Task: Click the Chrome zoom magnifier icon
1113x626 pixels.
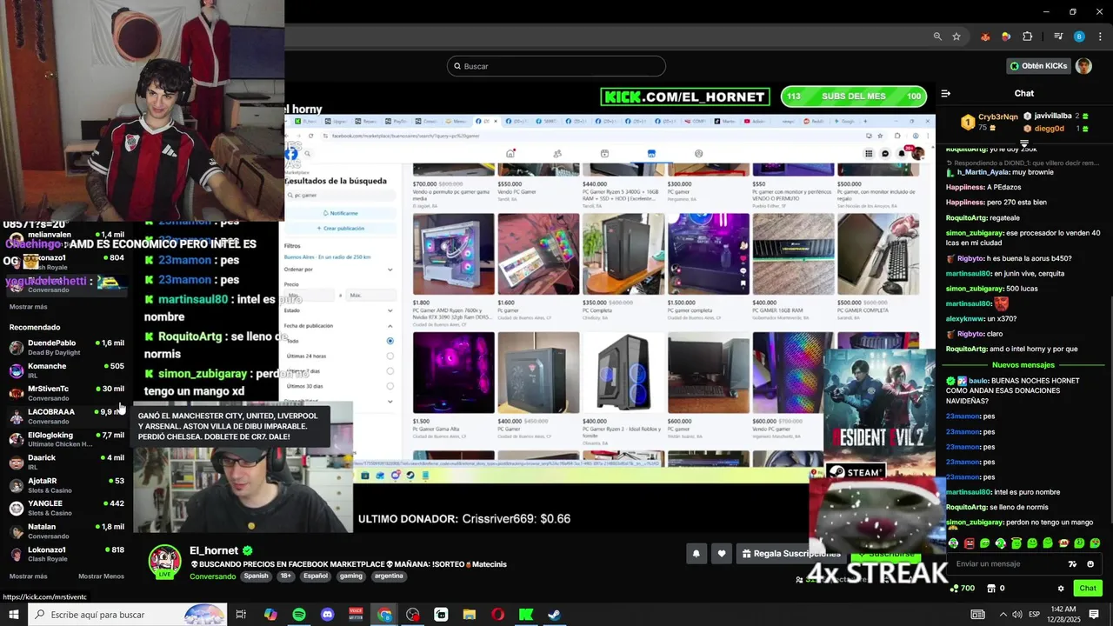Action: pos(937,37)
